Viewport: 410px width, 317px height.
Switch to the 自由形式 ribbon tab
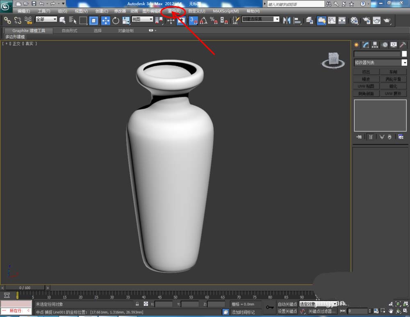pyautogui.click(x=69, y=31)
